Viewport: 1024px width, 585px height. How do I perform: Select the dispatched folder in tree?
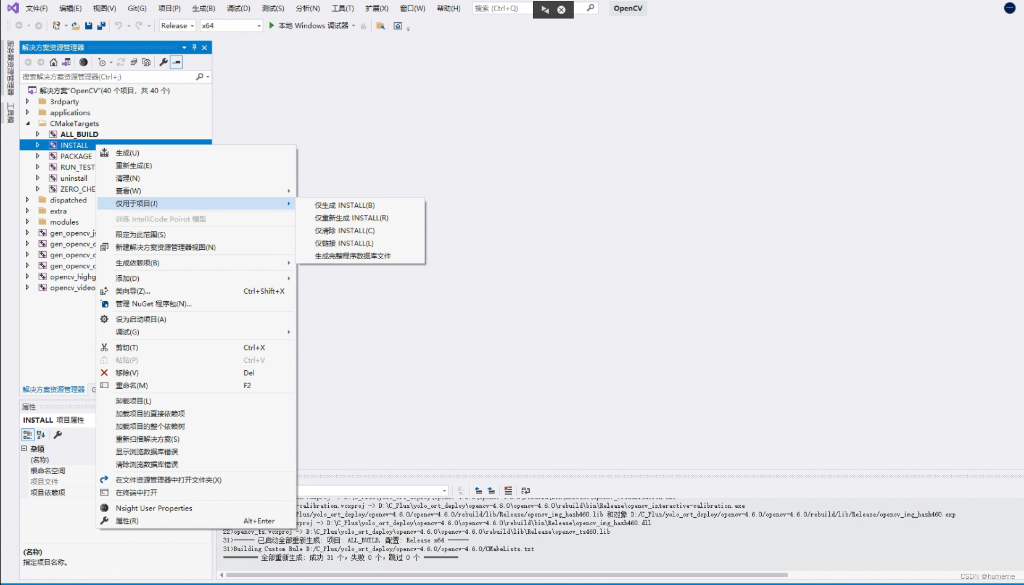68,200
